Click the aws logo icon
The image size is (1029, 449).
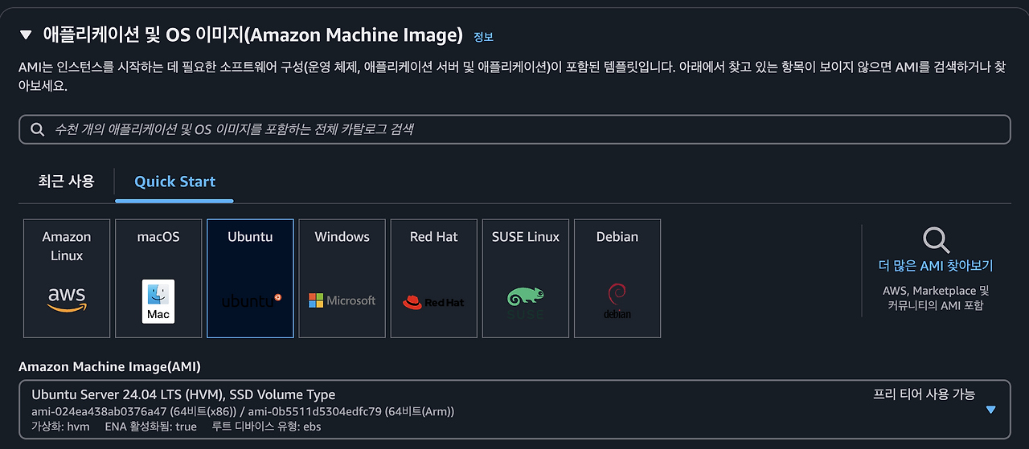click(x=67, y=299)
